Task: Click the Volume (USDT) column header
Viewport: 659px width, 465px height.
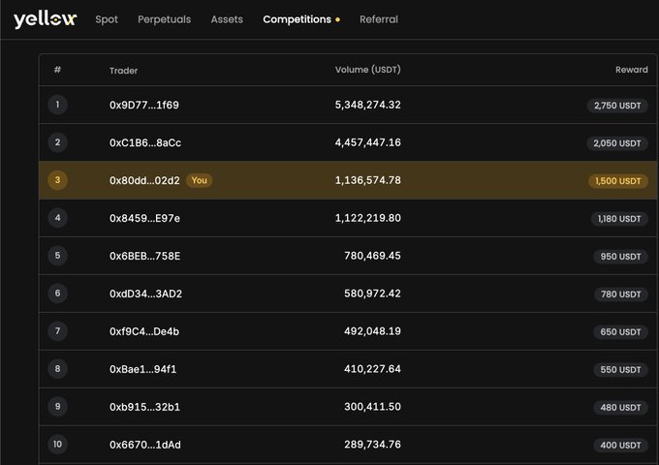Action: (x=367, y=70)
